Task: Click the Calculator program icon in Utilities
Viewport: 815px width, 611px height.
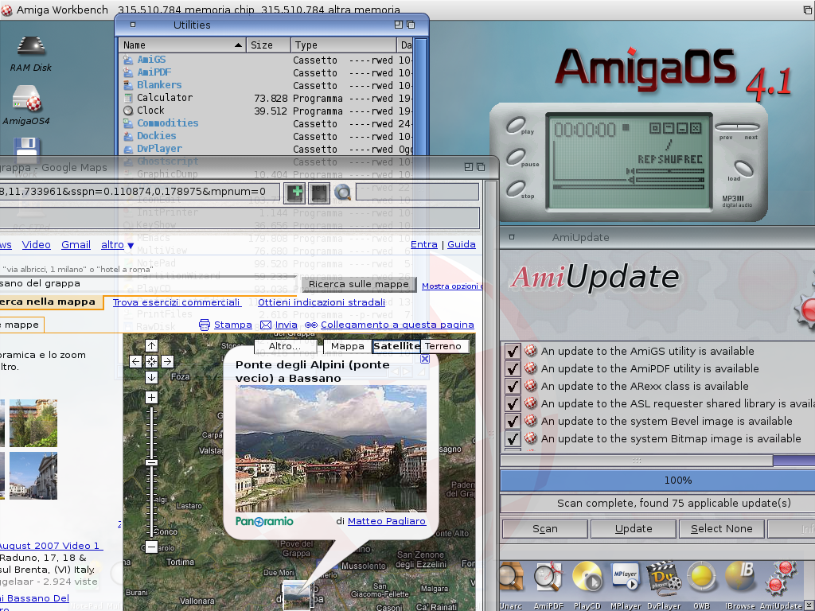Action: (x=128, y=98)
